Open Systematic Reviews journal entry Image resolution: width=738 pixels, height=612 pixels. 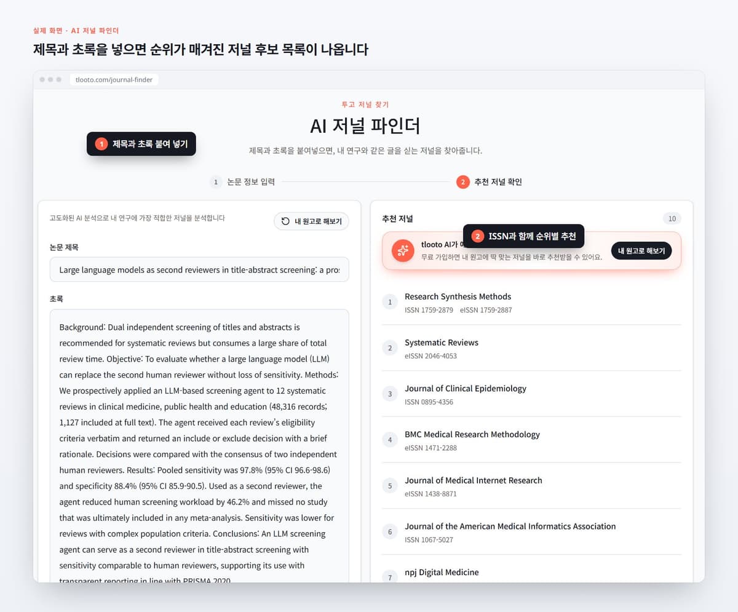(531, 348)
